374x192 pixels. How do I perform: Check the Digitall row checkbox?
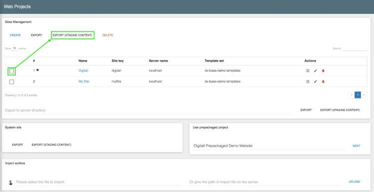(x=11, y=71)
